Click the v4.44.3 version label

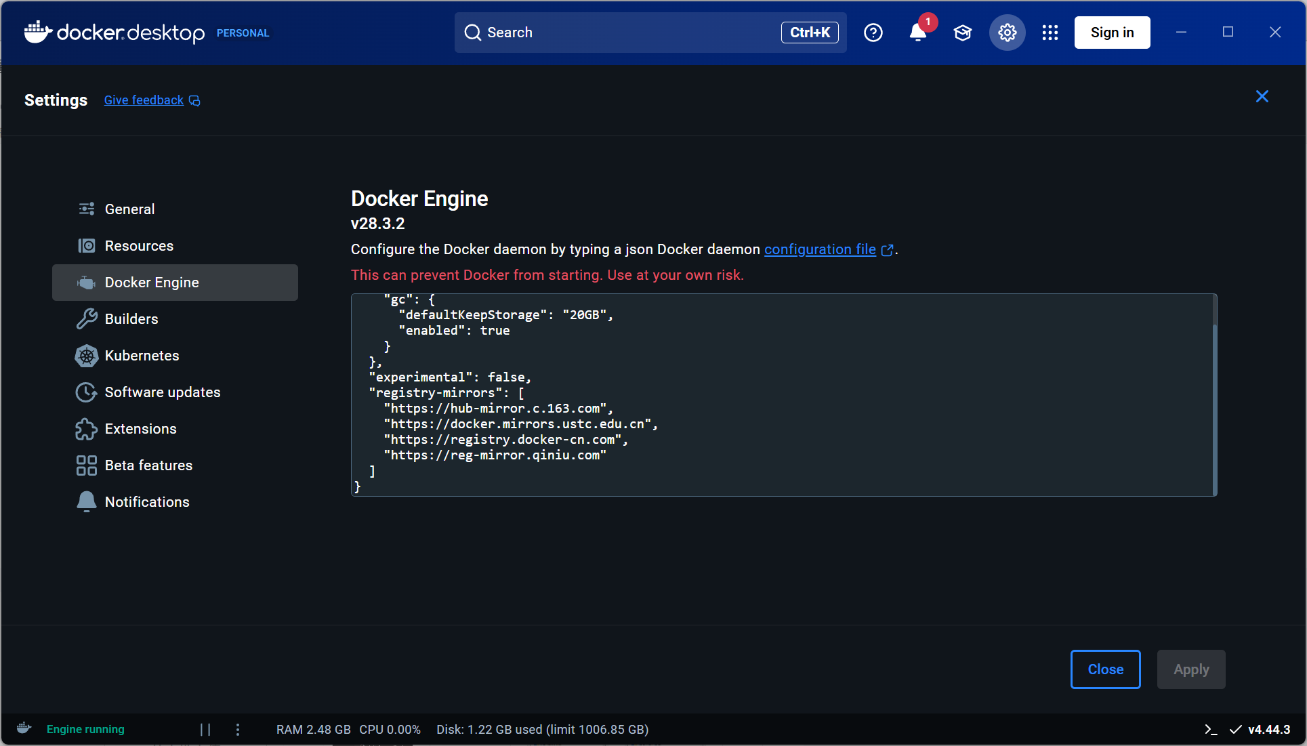(x=1269, y=730)
